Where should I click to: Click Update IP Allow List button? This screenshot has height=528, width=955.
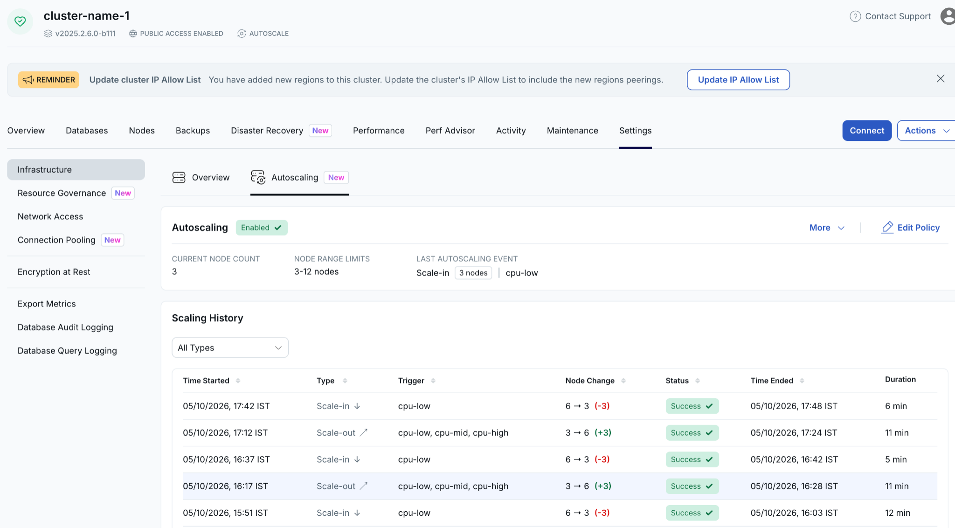click(738, 80)
